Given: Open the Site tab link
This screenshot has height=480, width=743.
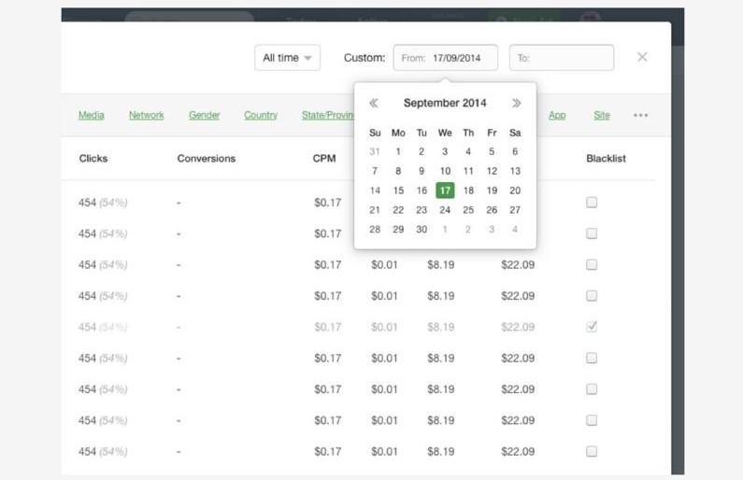Looking at the screenshot, I should coord(601,116).
